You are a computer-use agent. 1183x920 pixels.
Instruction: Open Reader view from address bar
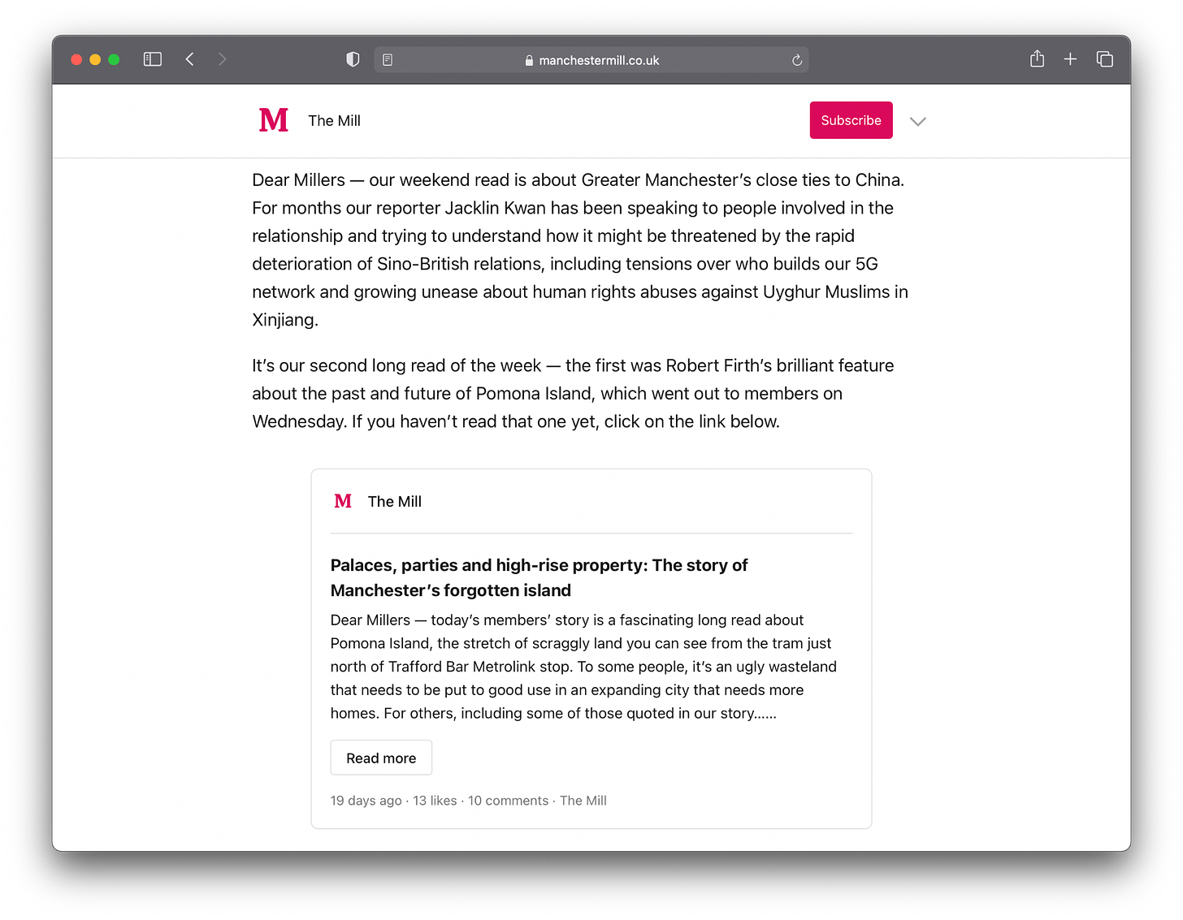click(x=388, y=59)
